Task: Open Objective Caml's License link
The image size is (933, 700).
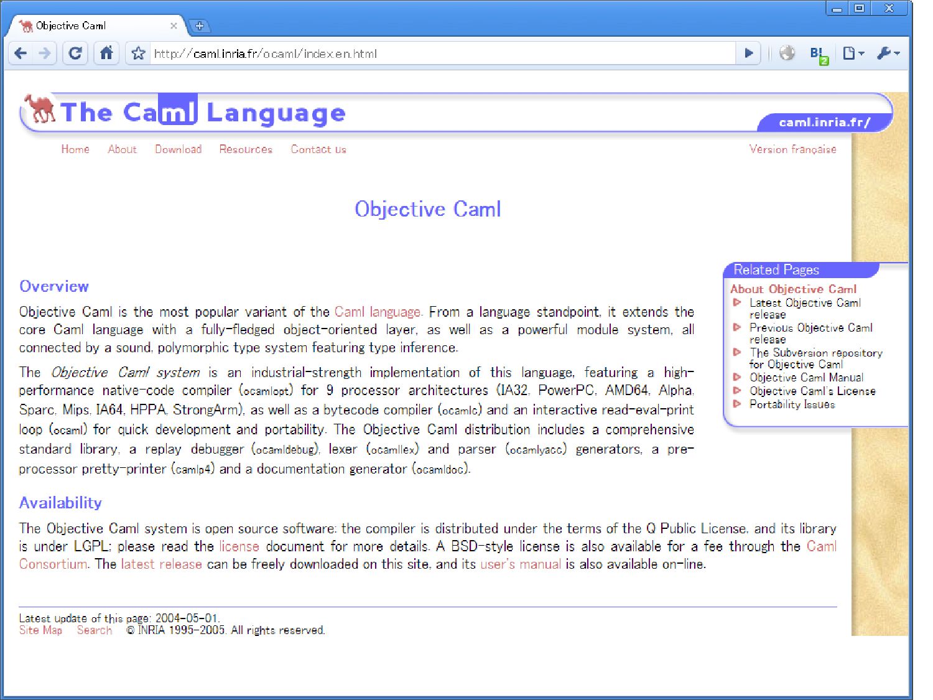Action: click(x=812, y=391)
